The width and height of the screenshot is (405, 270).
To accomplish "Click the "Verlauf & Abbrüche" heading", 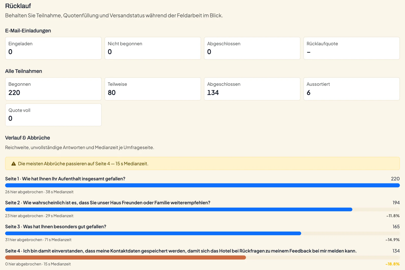I will [x=28, y=138].
